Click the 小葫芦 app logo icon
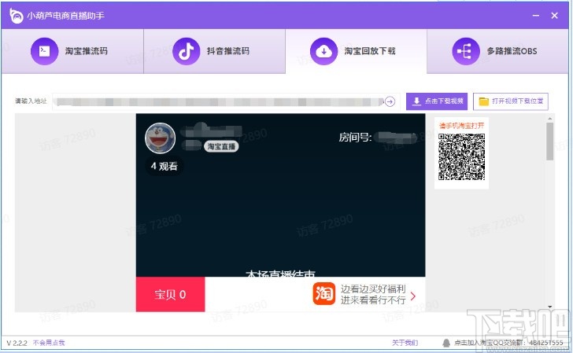The image size is (573, 353). (x=16, y=16)
